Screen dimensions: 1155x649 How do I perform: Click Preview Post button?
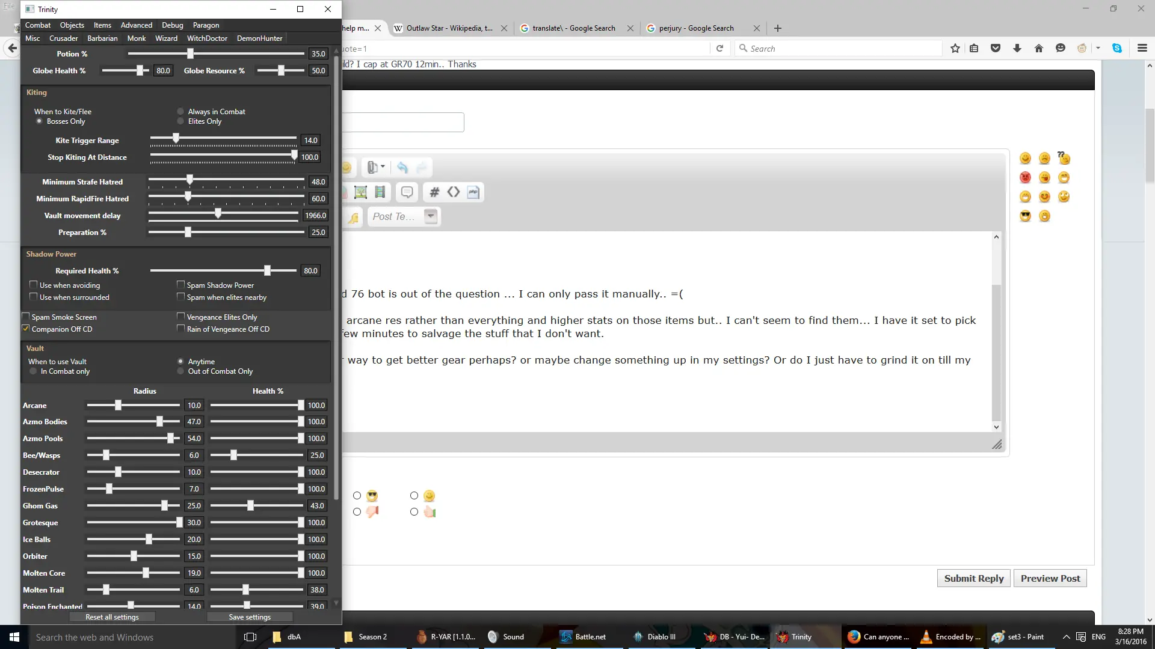pyautogui.click(x=1050, y=578)
